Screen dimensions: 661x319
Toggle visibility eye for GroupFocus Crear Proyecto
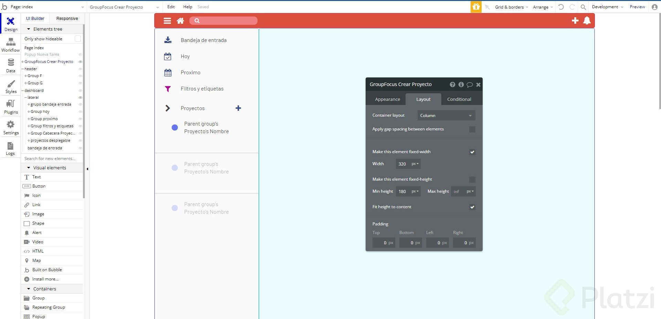point(80,62)
